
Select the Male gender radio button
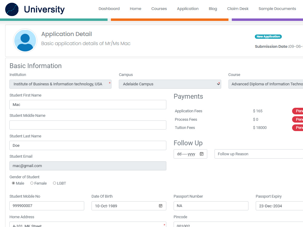13,183
